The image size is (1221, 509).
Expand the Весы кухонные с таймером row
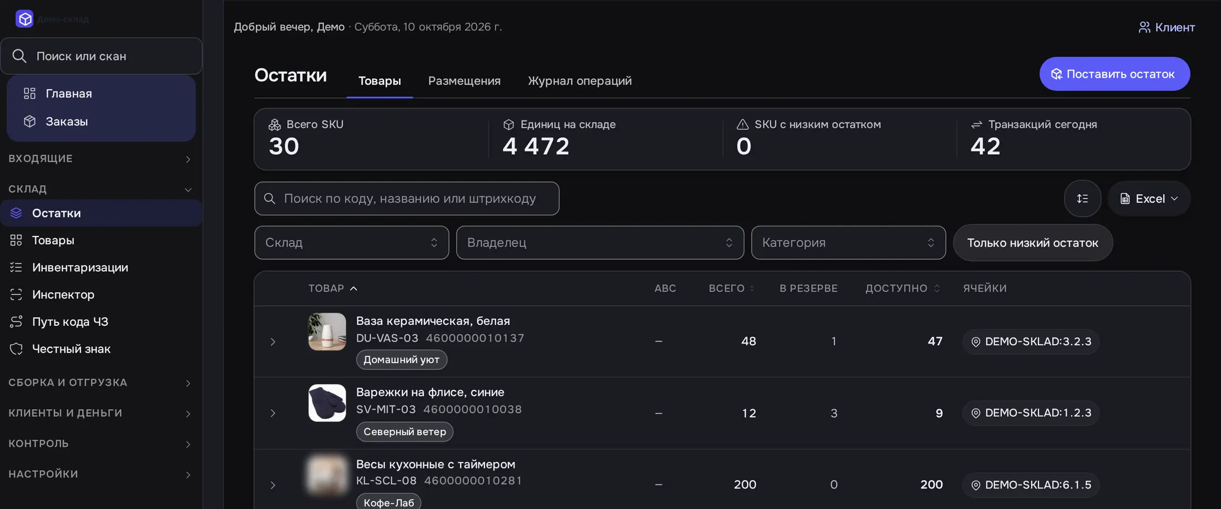[273, 485]
